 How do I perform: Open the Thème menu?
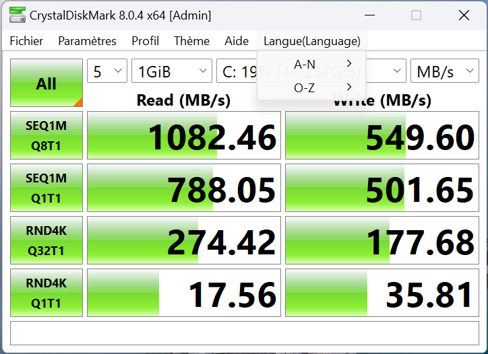click(191, 41)
